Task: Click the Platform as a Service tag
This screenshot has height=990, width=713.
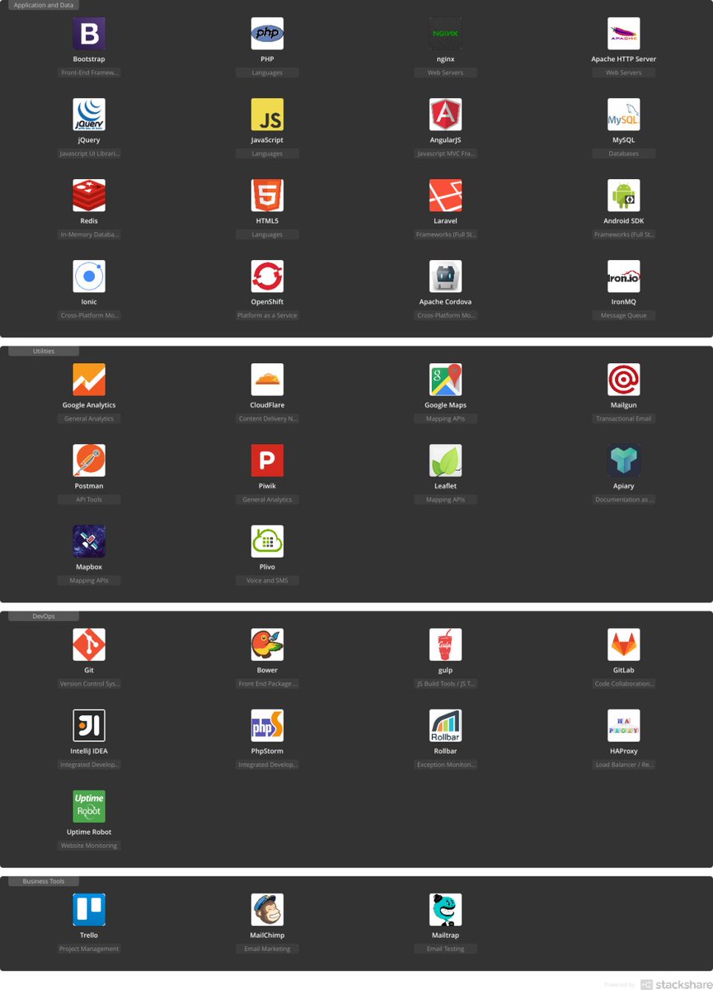Action: pyautogui.click(x=267, y=315)
